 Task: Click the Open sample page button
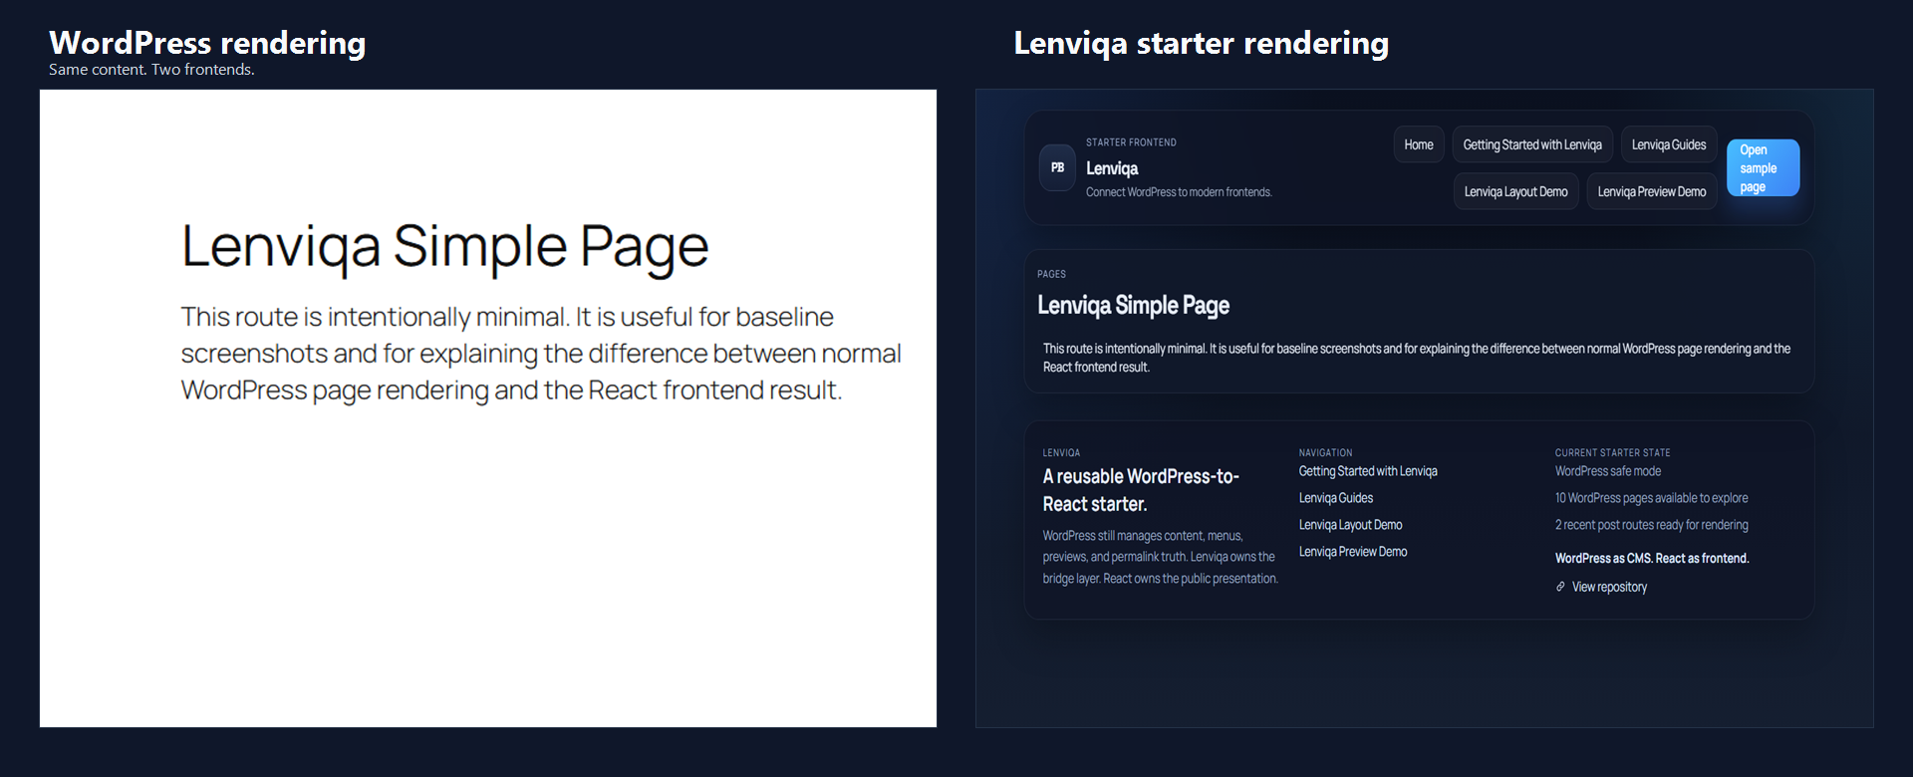[x=1764, y=167]
